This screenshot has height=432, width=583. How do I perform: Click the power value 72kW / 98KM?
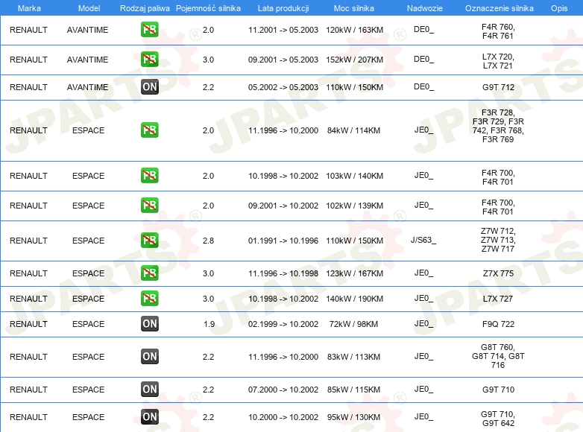point(353,324)
